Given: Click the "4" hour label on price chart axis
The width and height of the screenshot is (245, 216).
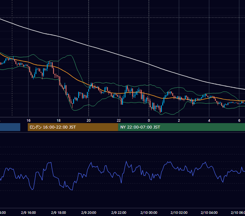Looking at the screenshot, I should point(209,120).
